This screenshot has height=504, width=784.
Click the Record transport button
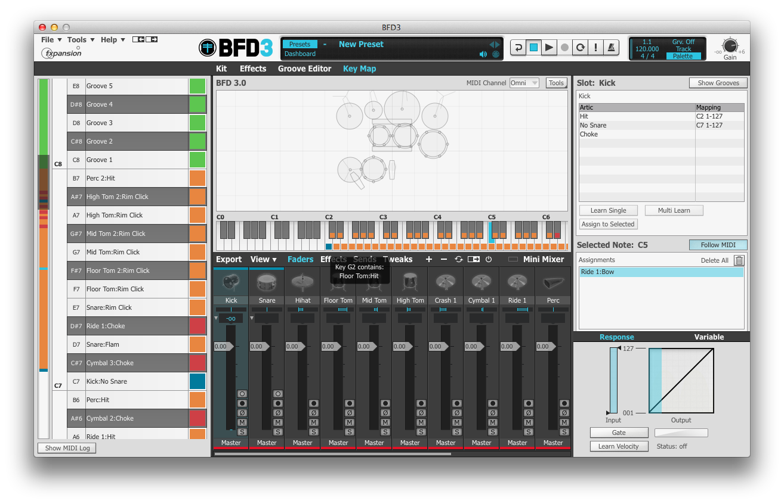(x=564, y=48)
